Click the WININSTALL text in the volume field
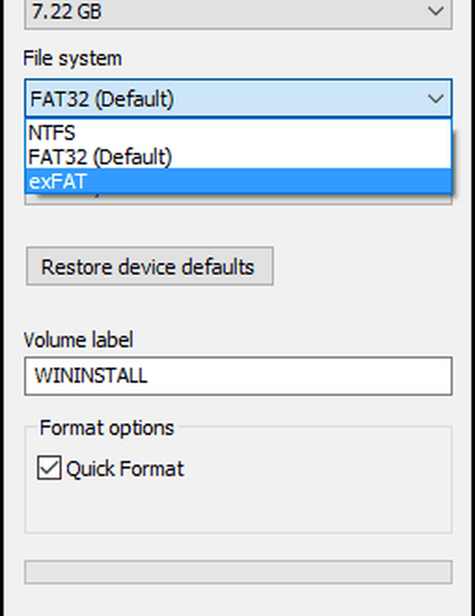This screenshot has height=616, width=475. [x=91, y=375]
